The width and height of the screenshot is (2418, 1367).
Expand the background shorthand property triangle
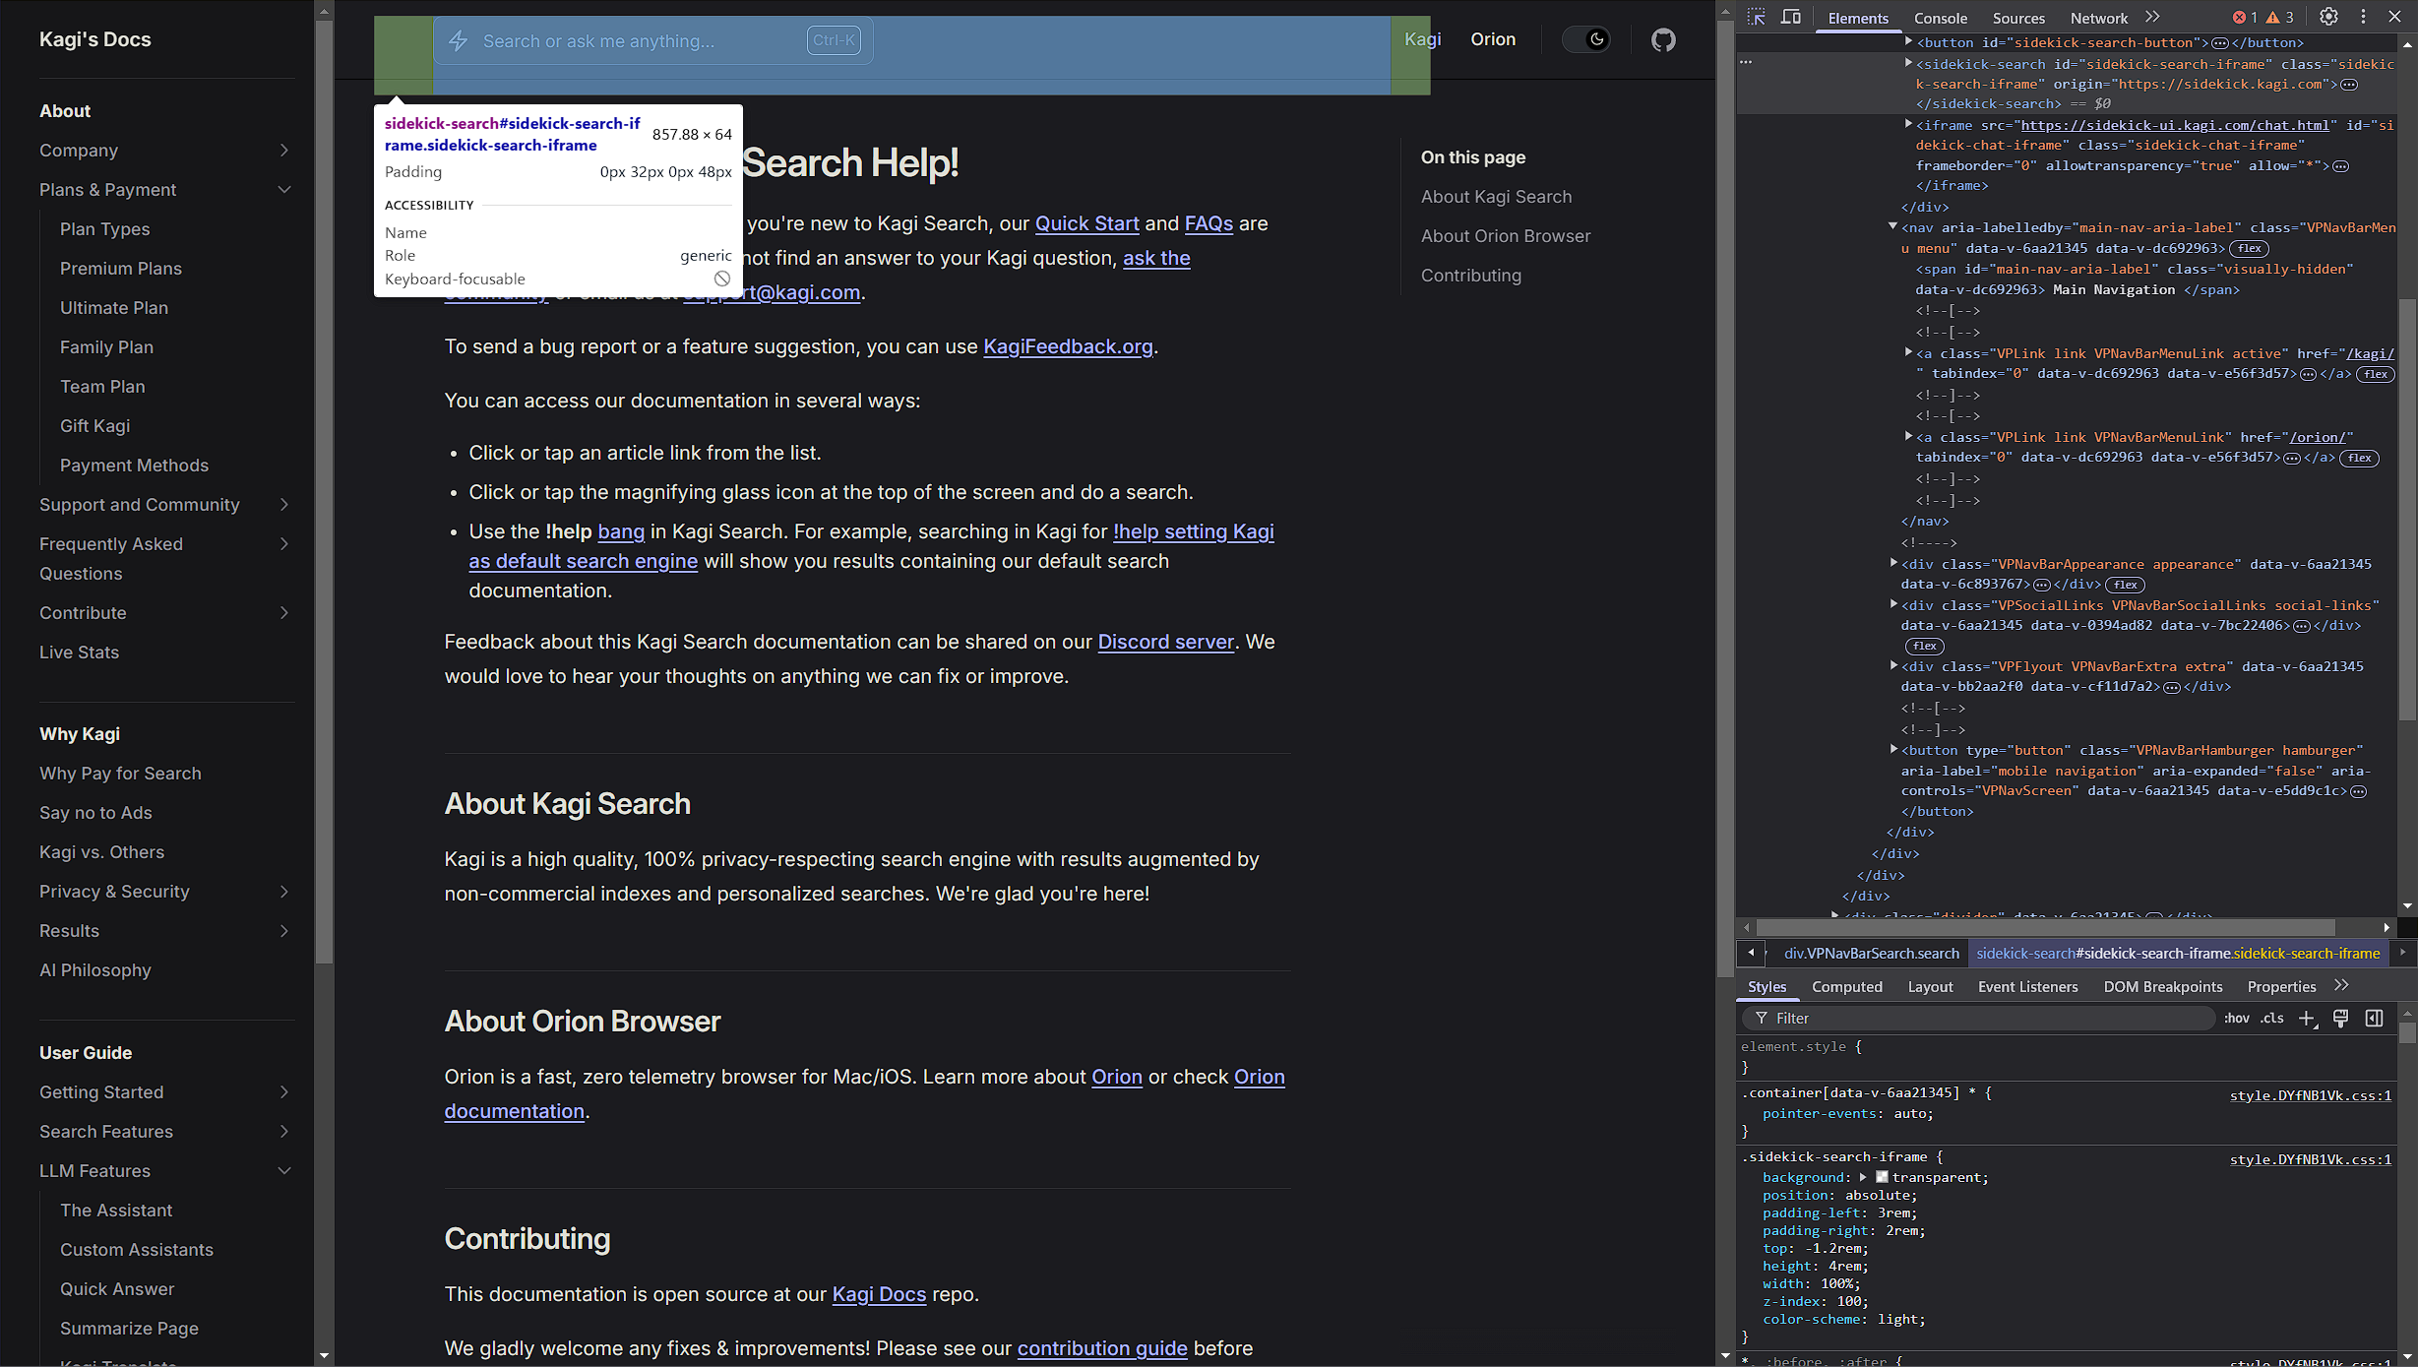[1863, 1177]
